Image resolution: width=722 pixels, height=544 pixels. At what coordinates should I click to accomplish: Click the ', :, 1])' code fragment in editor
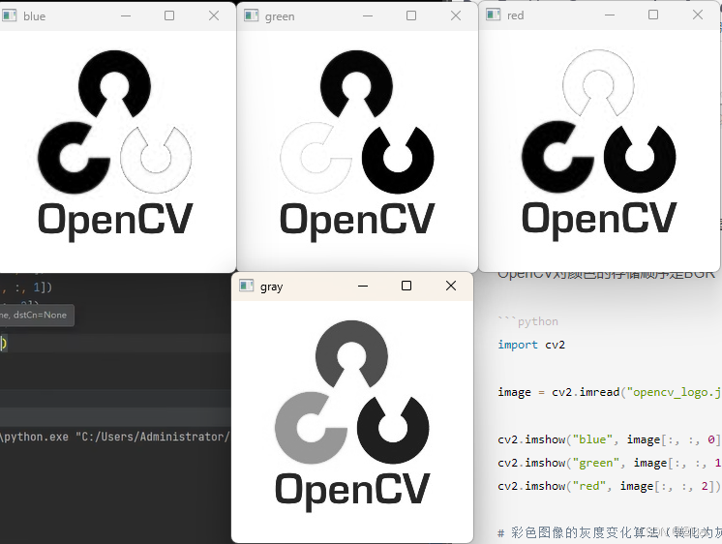[26, 287]
